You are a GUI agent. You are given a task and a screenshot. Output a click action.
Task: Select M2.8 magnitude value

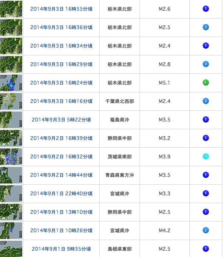tap(164, 64)
